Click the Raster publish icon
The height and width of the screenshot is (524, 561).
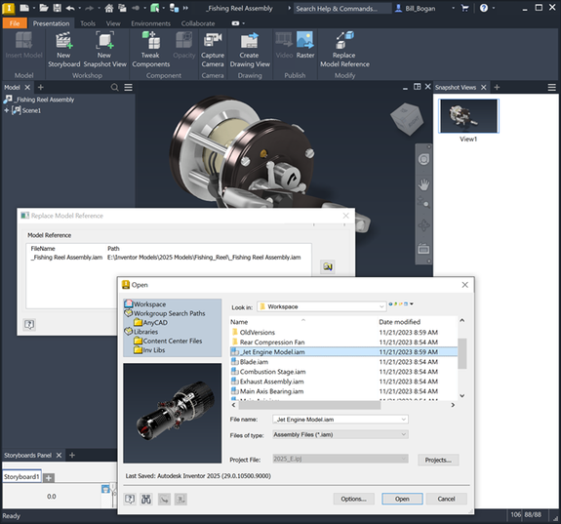point(305,40)
